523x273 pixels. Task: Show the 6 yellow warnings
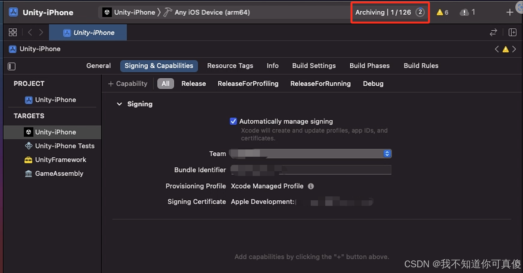point(442,12)
